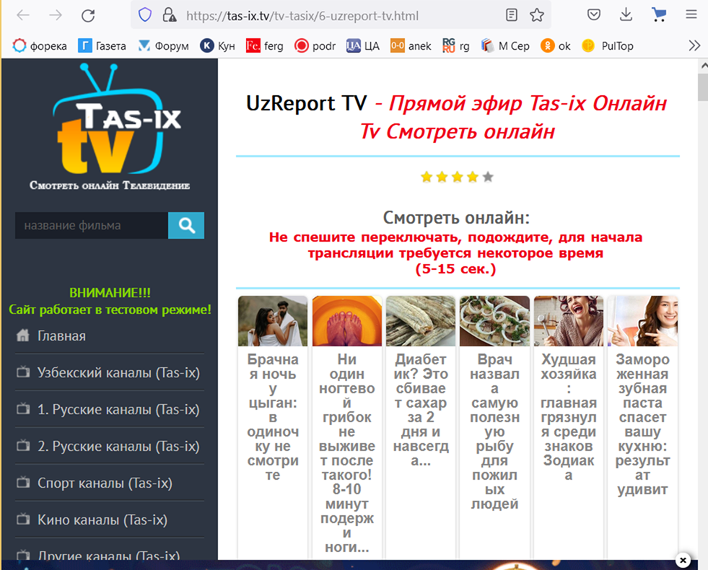
Task: Open the fish dish ad thumbnail
Action: click(x=494, y=321)
